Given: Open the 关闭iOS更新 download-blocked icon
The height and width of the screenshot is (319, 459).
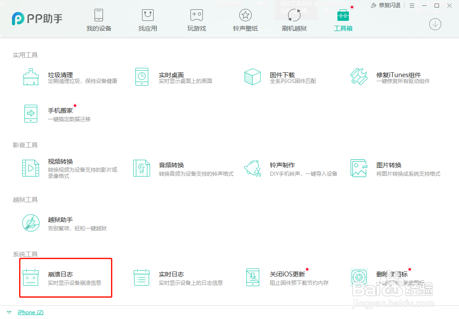Looking at the screenshot, I should [x=253, y=277].
